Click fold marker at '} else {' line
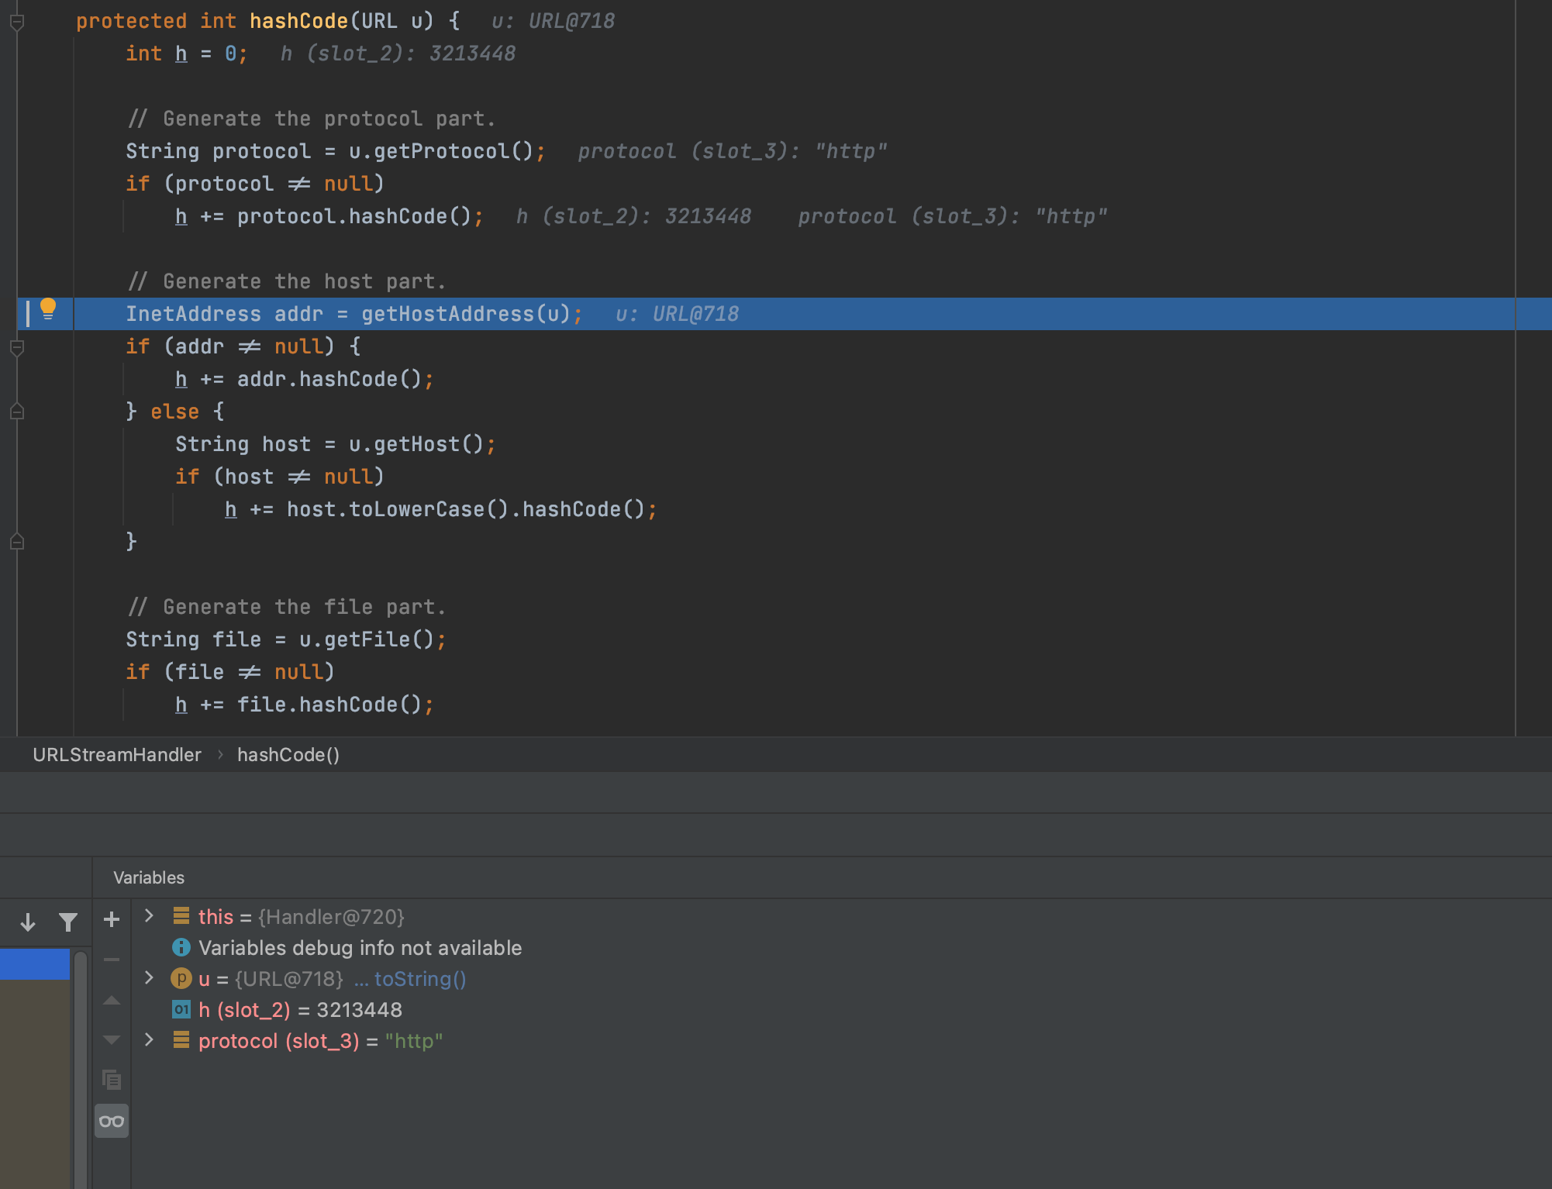1552x1189 pixels. click(x=17, y=412)
